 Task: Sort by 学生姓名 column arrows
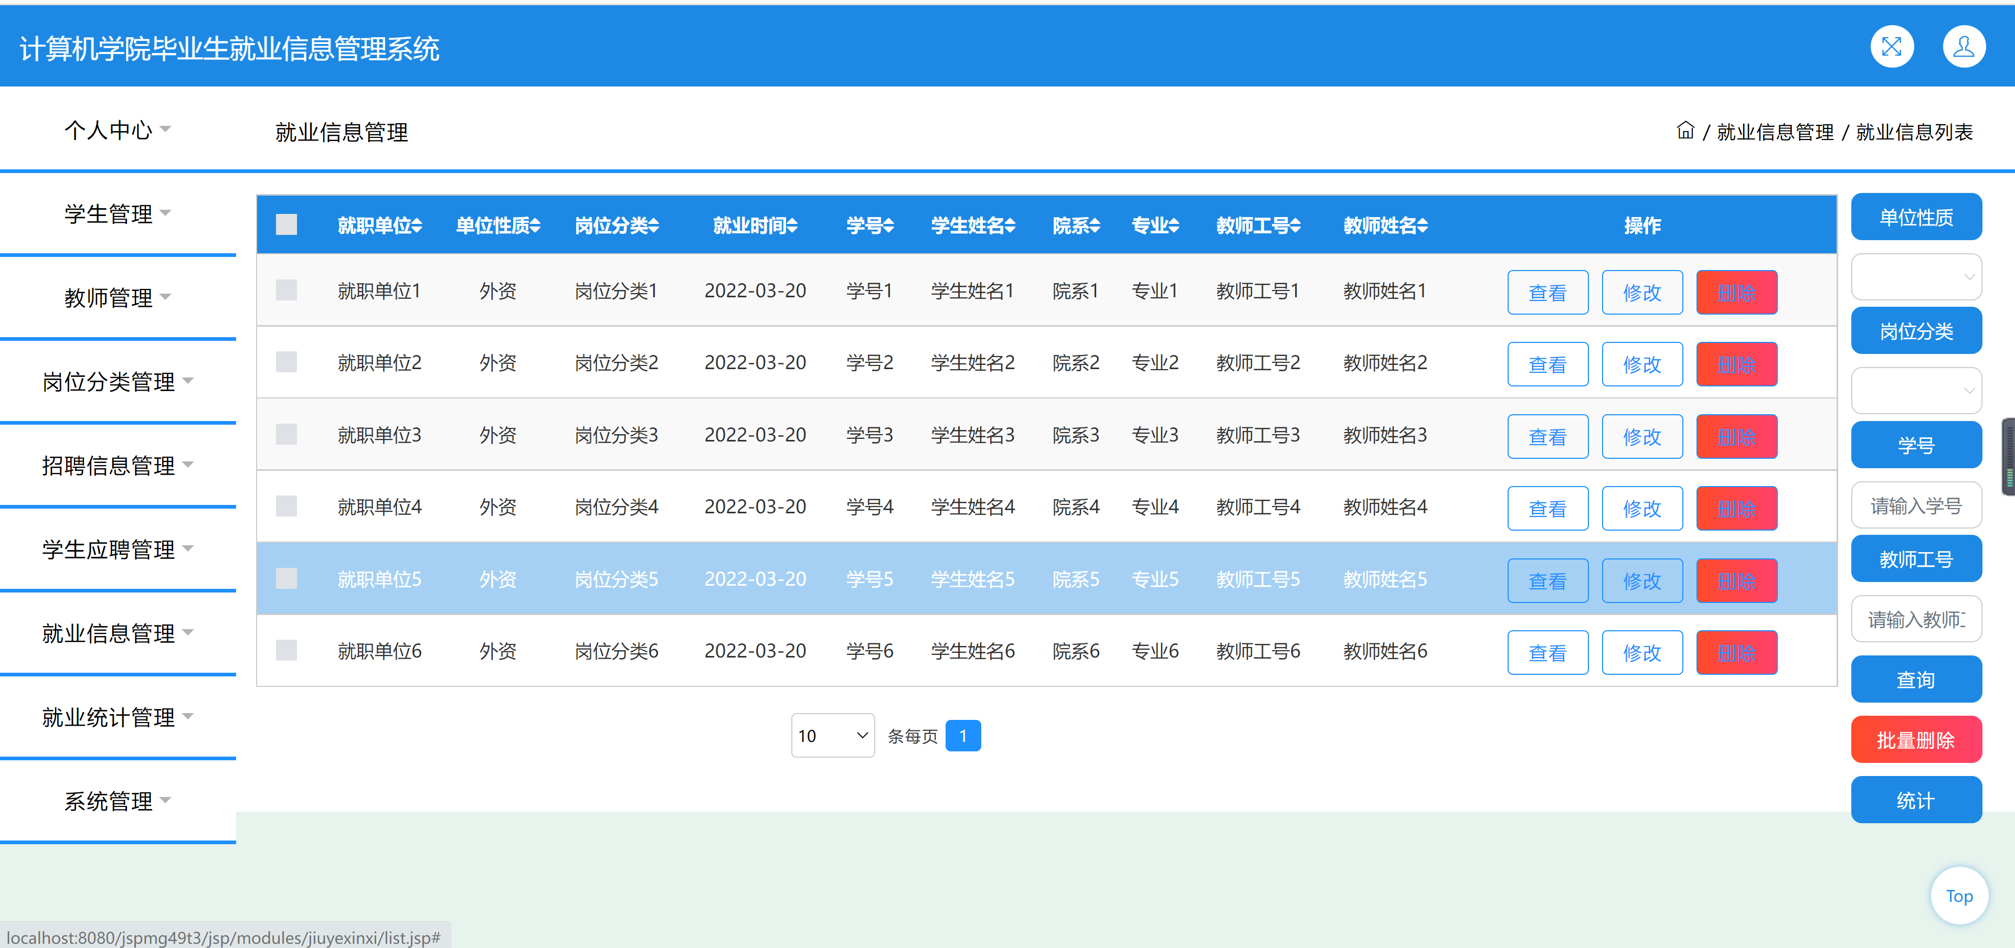point(1010,226)
